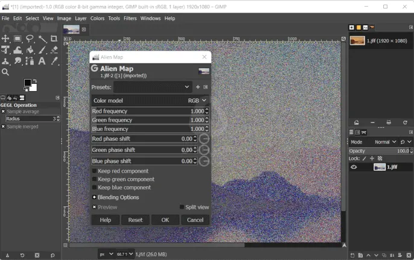The height and width of the screenshot is (260, 414).
Task: Click the layer Opacity slider
Action: [x=377, y=151]
